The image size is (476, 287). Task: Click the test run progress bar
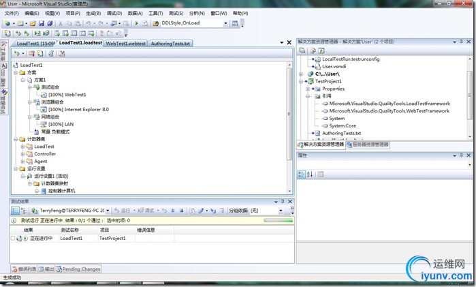pos(279,220)
